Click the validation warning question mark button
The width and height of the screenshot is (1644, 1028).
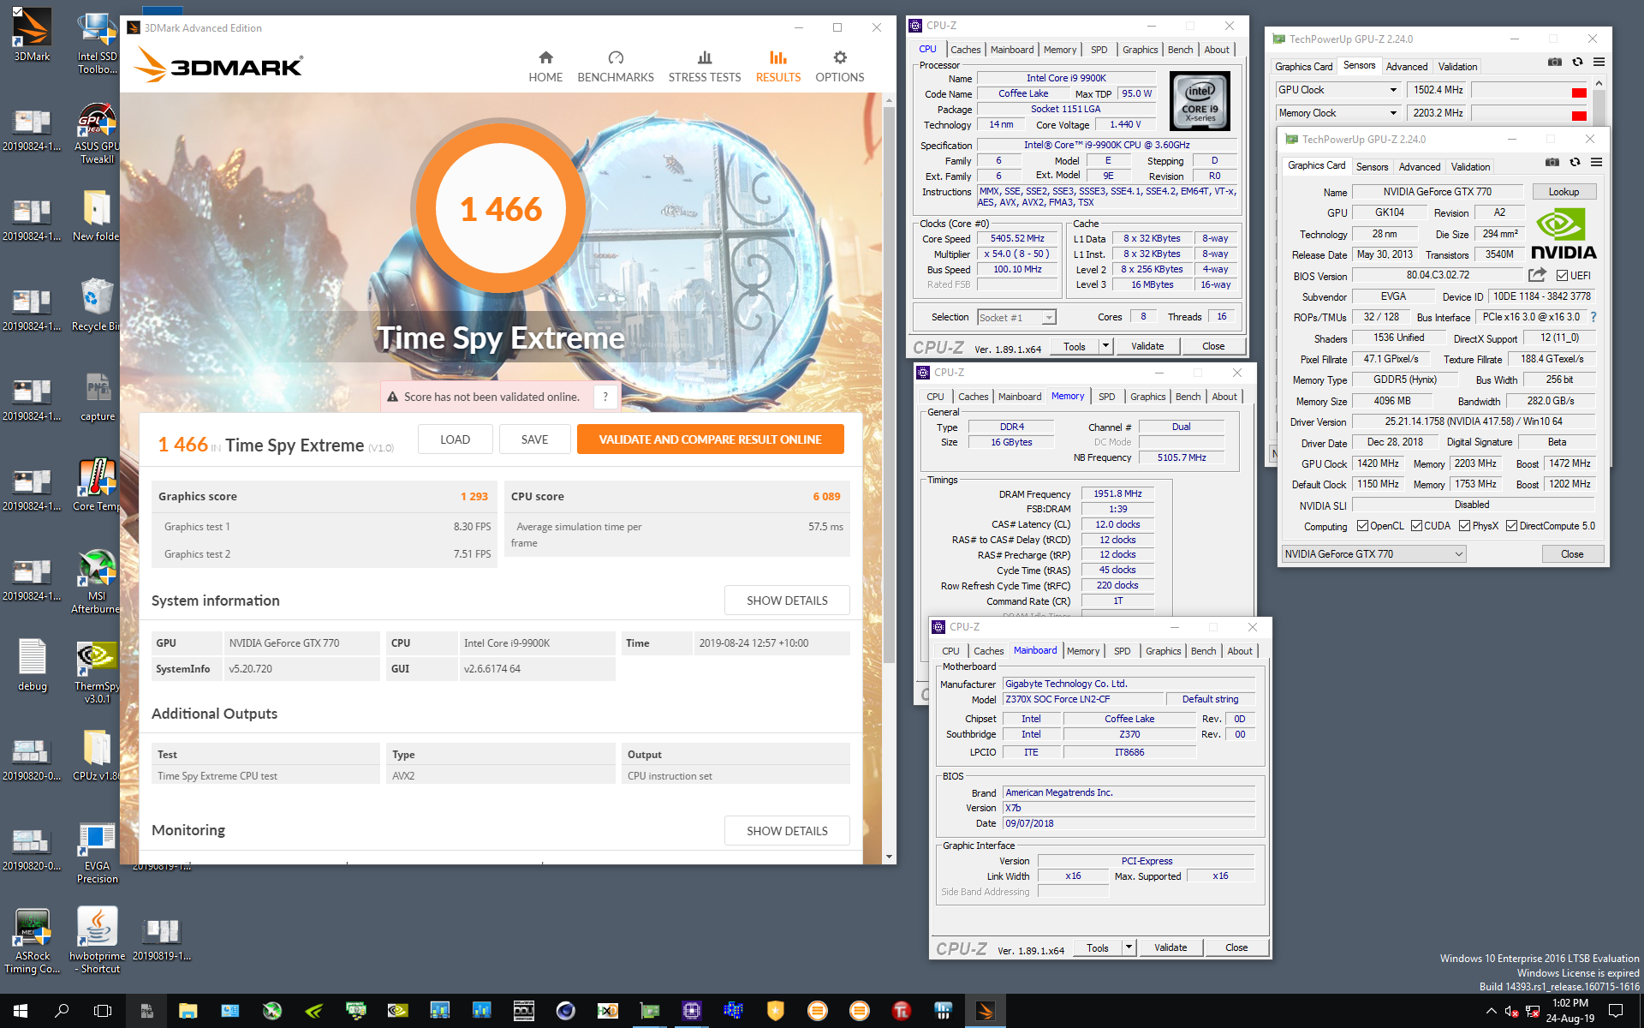[x=605, y=397]
